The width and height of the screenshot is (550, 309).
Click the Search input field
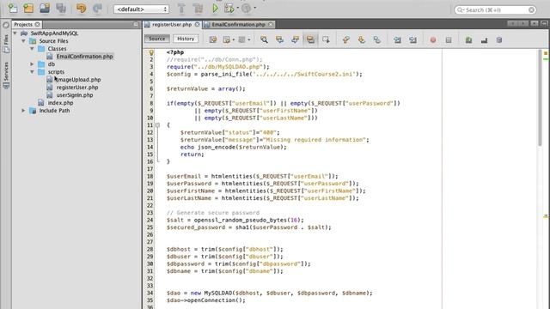[x=495, y=9]
